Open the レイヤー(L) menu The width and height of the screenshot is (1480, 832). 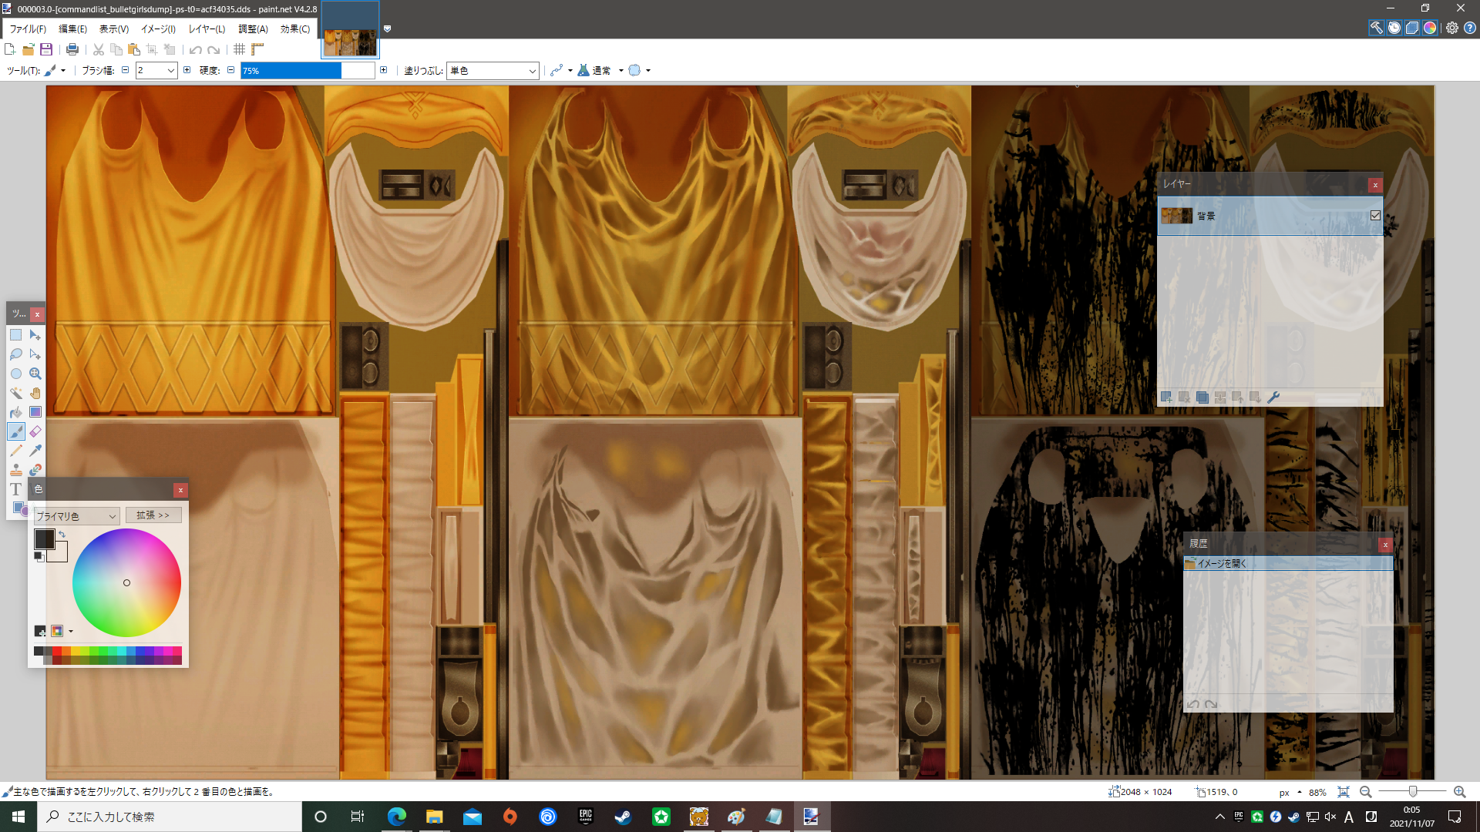coord(207,29)
